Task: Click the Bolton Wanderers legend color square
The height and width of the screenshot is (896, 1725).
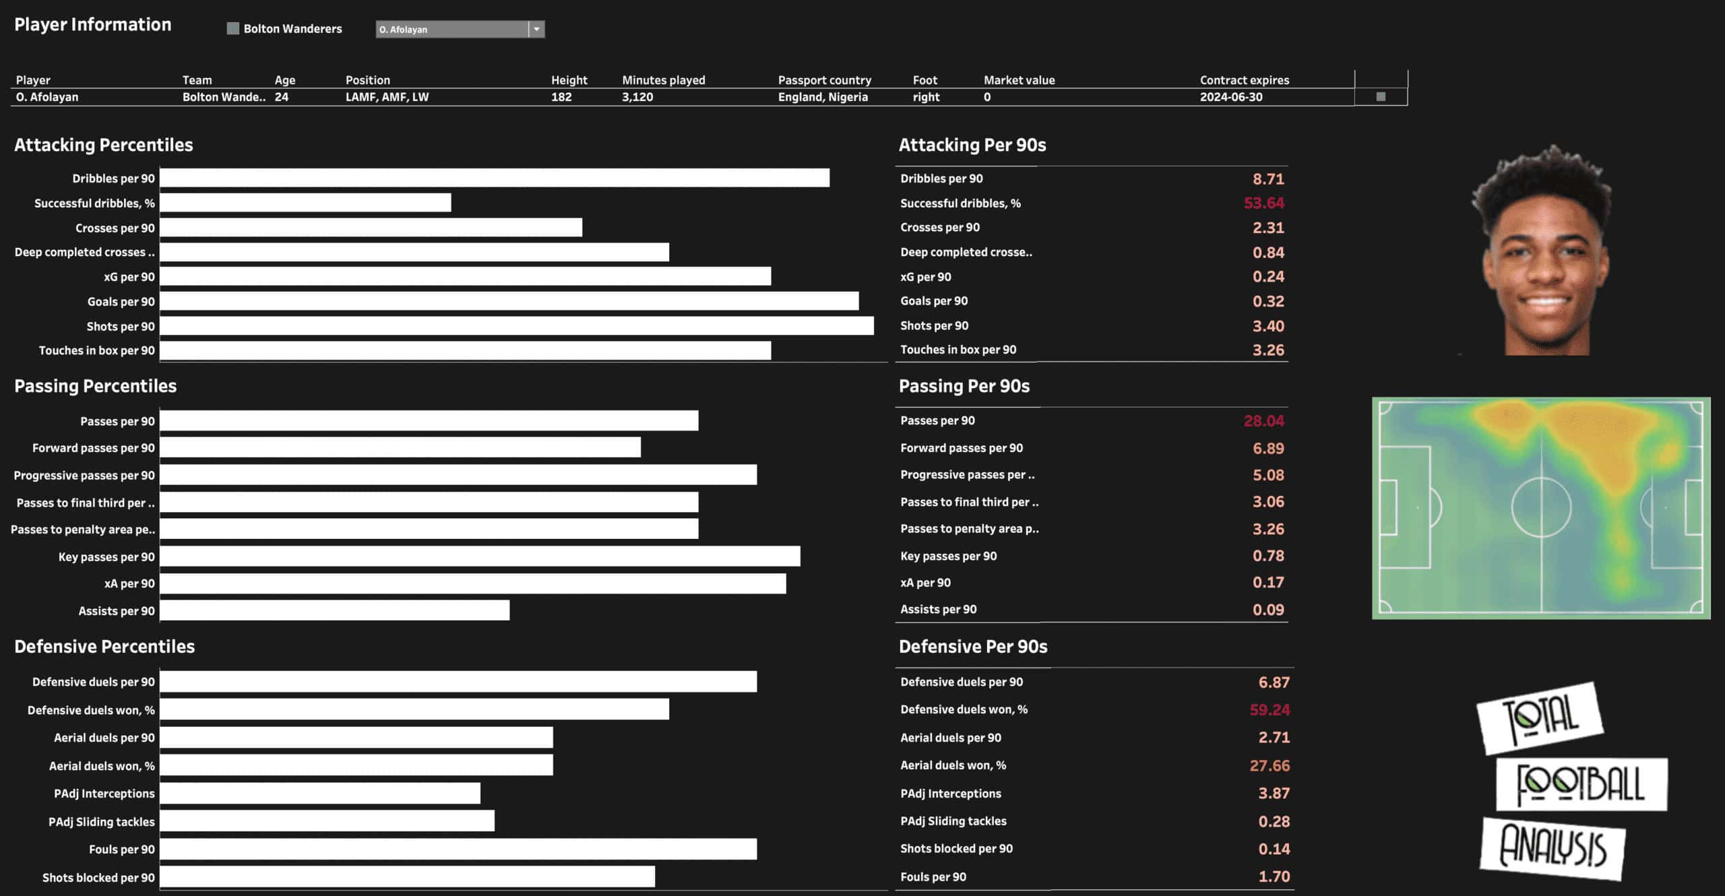Action: tap(233, 28)
